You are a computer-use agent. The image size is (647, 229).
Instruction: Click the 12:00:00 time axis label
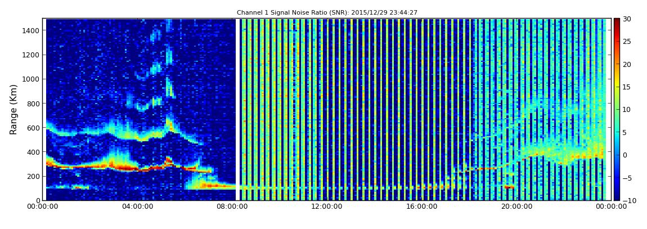point(327,206)
